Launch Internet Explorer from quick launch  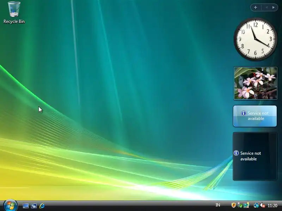pyautogui.click(x=42, y=206)
